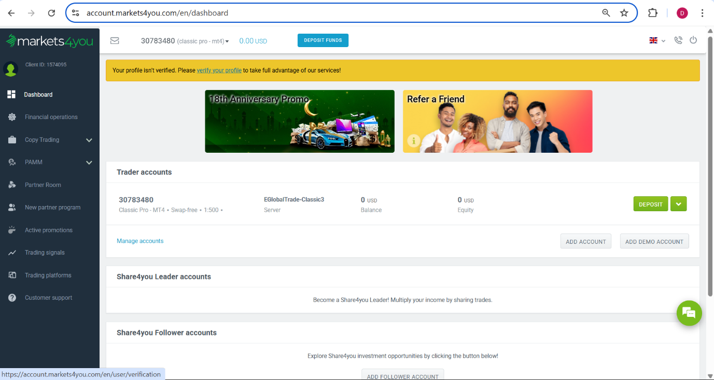Click the Add Demo Account button

pyautogui.click(x=654, y=241)
